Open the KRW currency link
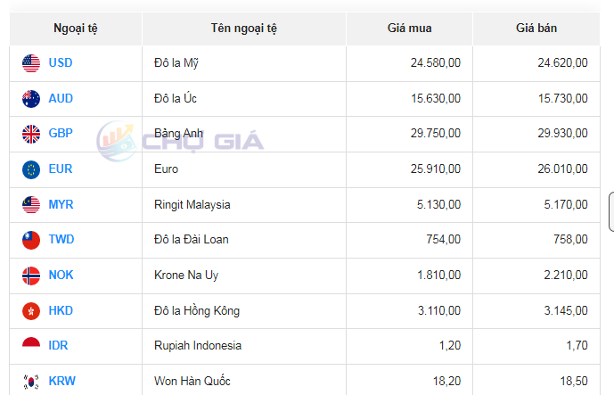The width and height of the screenshot is (614, 395). (62, 381)
